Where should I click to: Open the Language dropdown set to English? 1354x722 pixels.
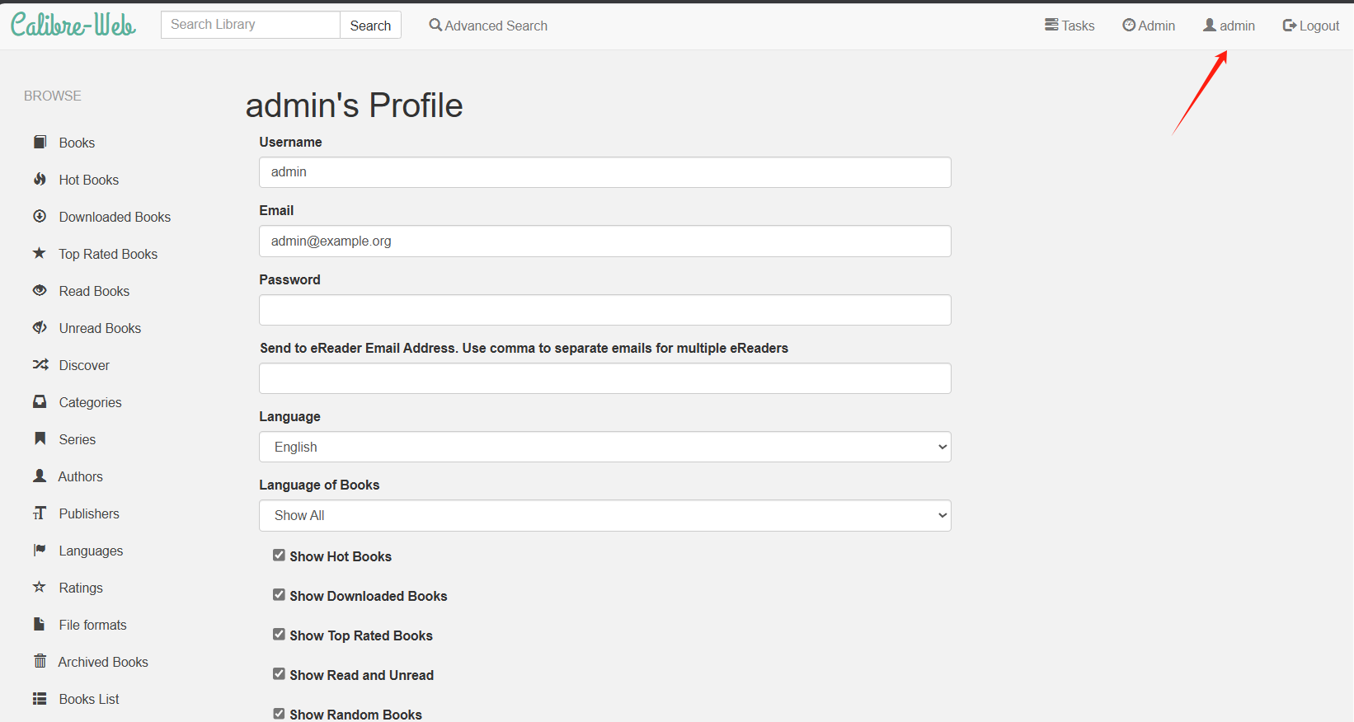(x=604, y=447)
